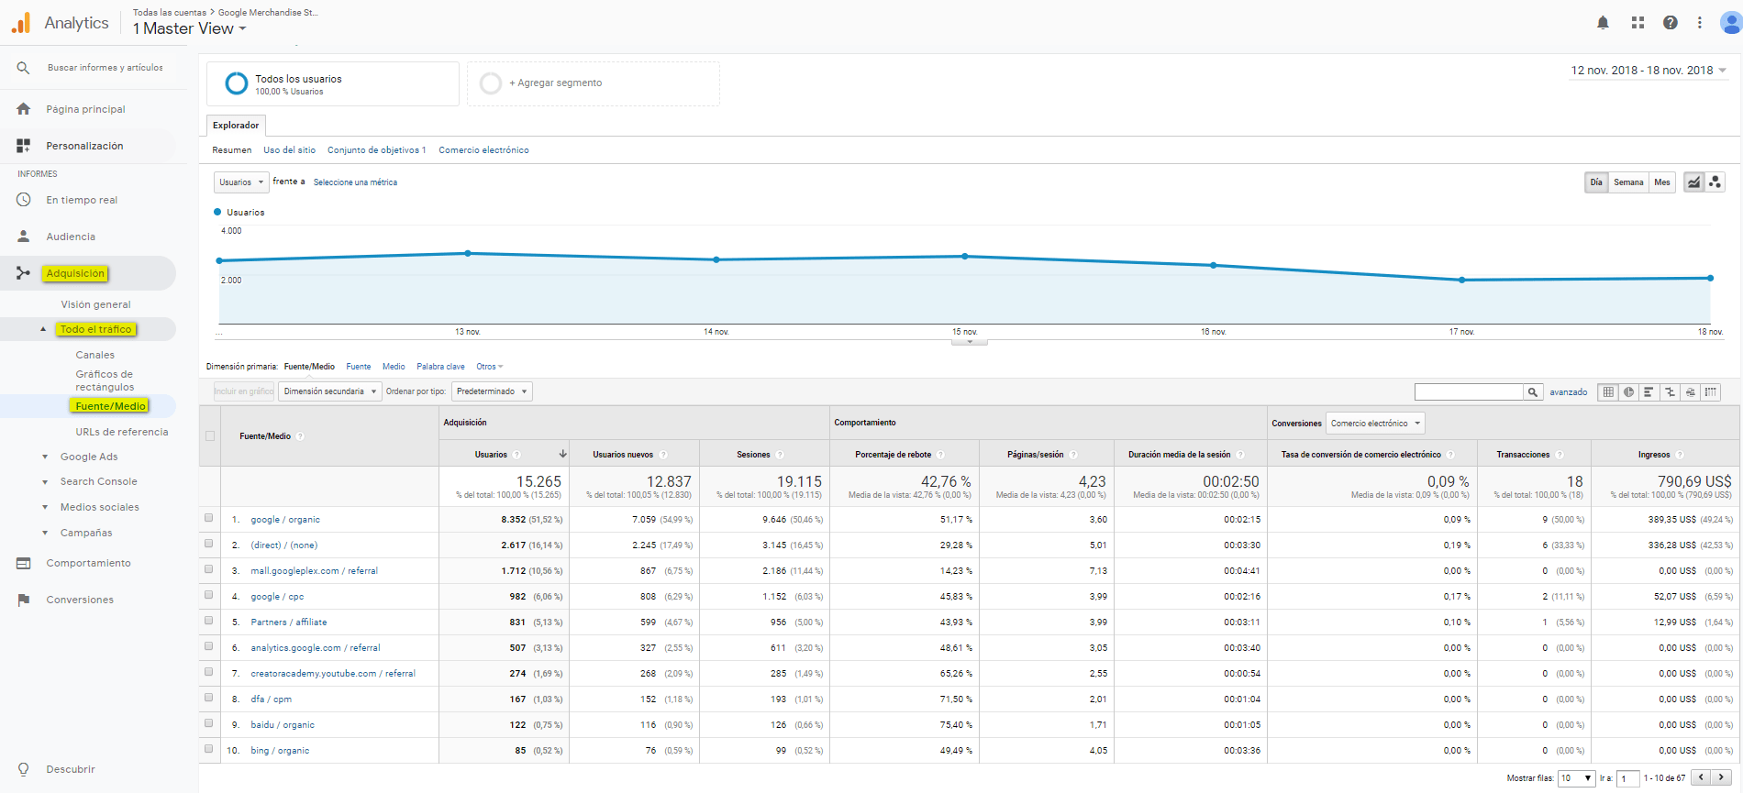The width and height of the screenshot is (1743, 793).
Task: Select the Explorador tab
Action: 236,126
